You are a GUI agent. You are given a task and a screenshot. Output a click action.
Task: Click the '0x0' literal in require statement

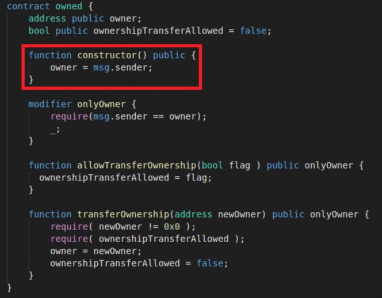pyautogui.click(x=172, y=227)
